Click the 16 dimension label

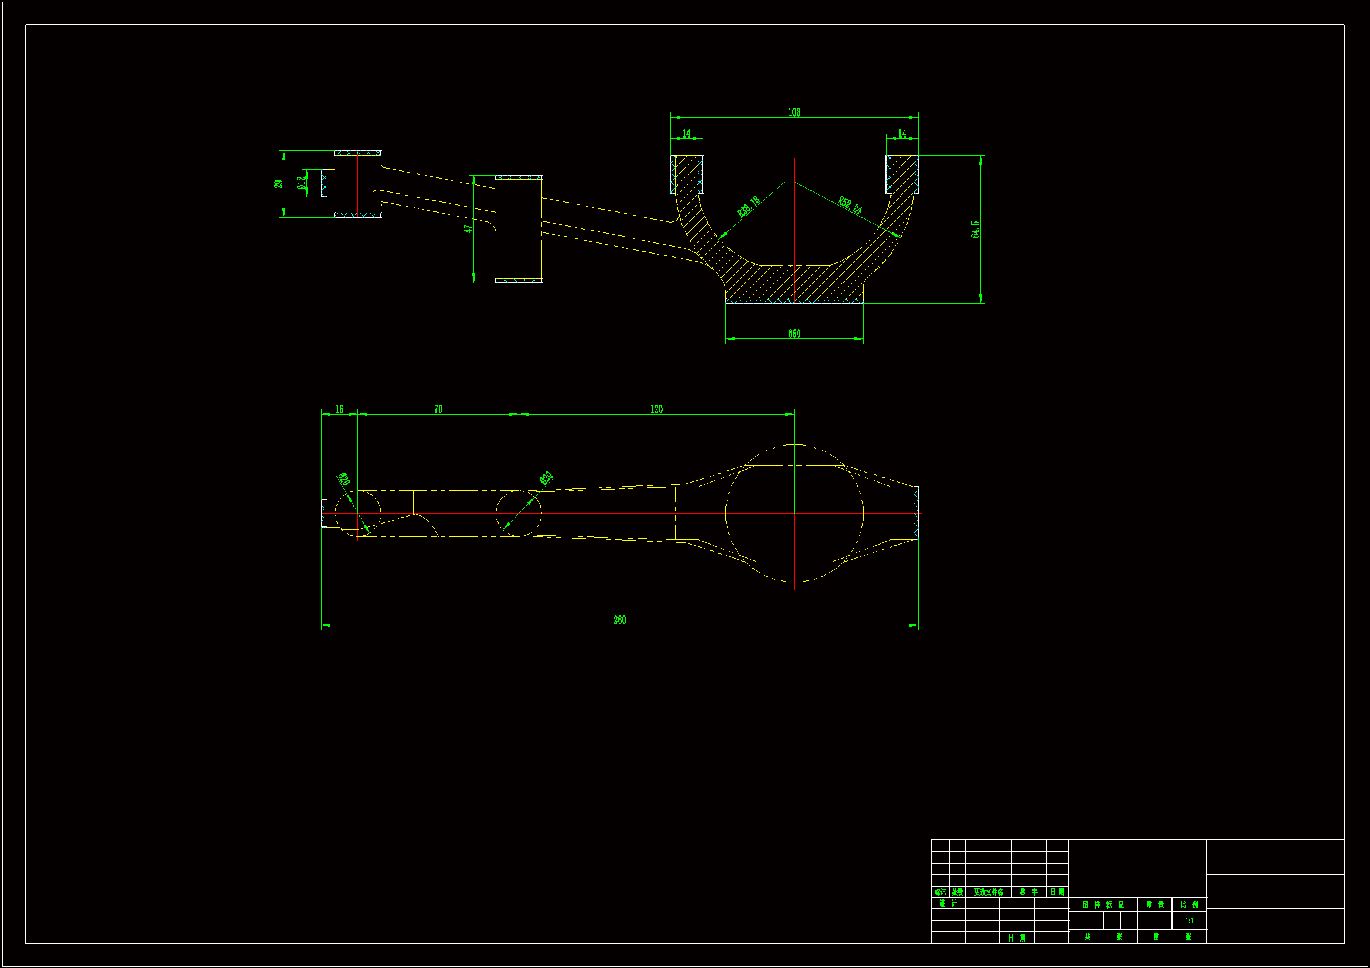(x=339, y=409)
